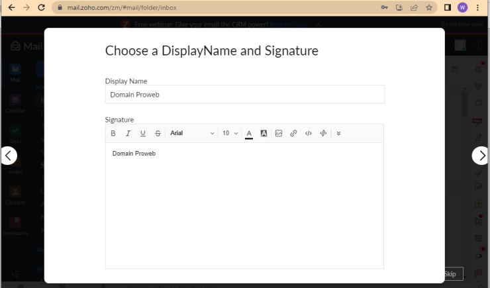Open the Notes sidebar item

(x=15, y=166)
